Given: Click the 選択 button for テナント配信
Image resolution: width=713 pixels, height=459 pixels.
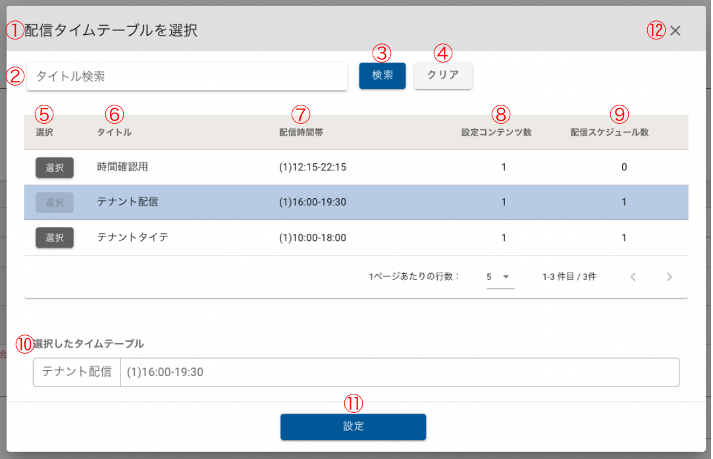Looking at the screenshot, I should tap(55, 203).
